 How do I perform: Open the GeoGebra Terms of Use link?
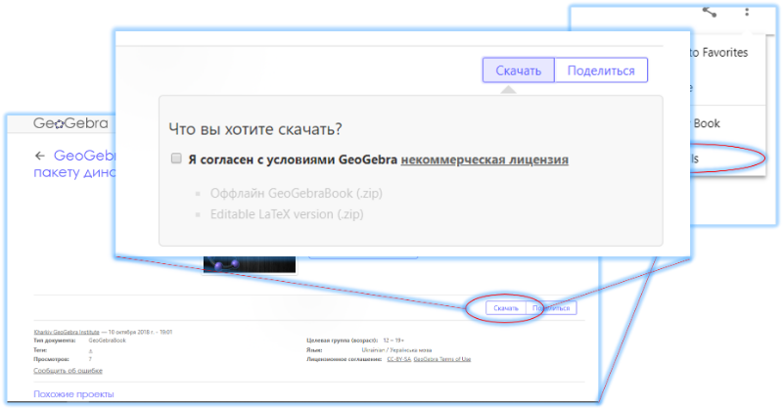pyautogui.click(x=442, y=359)
